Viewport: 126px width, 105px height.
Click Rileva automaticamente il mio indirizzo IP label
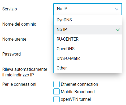point(25,72)
